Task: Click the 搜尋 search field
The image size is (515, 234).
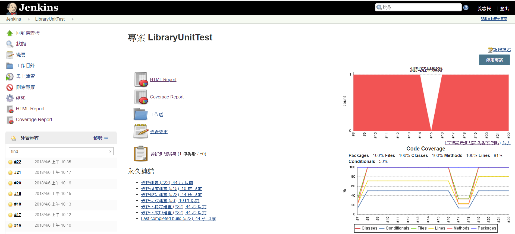Action: (x=419, y=7)
